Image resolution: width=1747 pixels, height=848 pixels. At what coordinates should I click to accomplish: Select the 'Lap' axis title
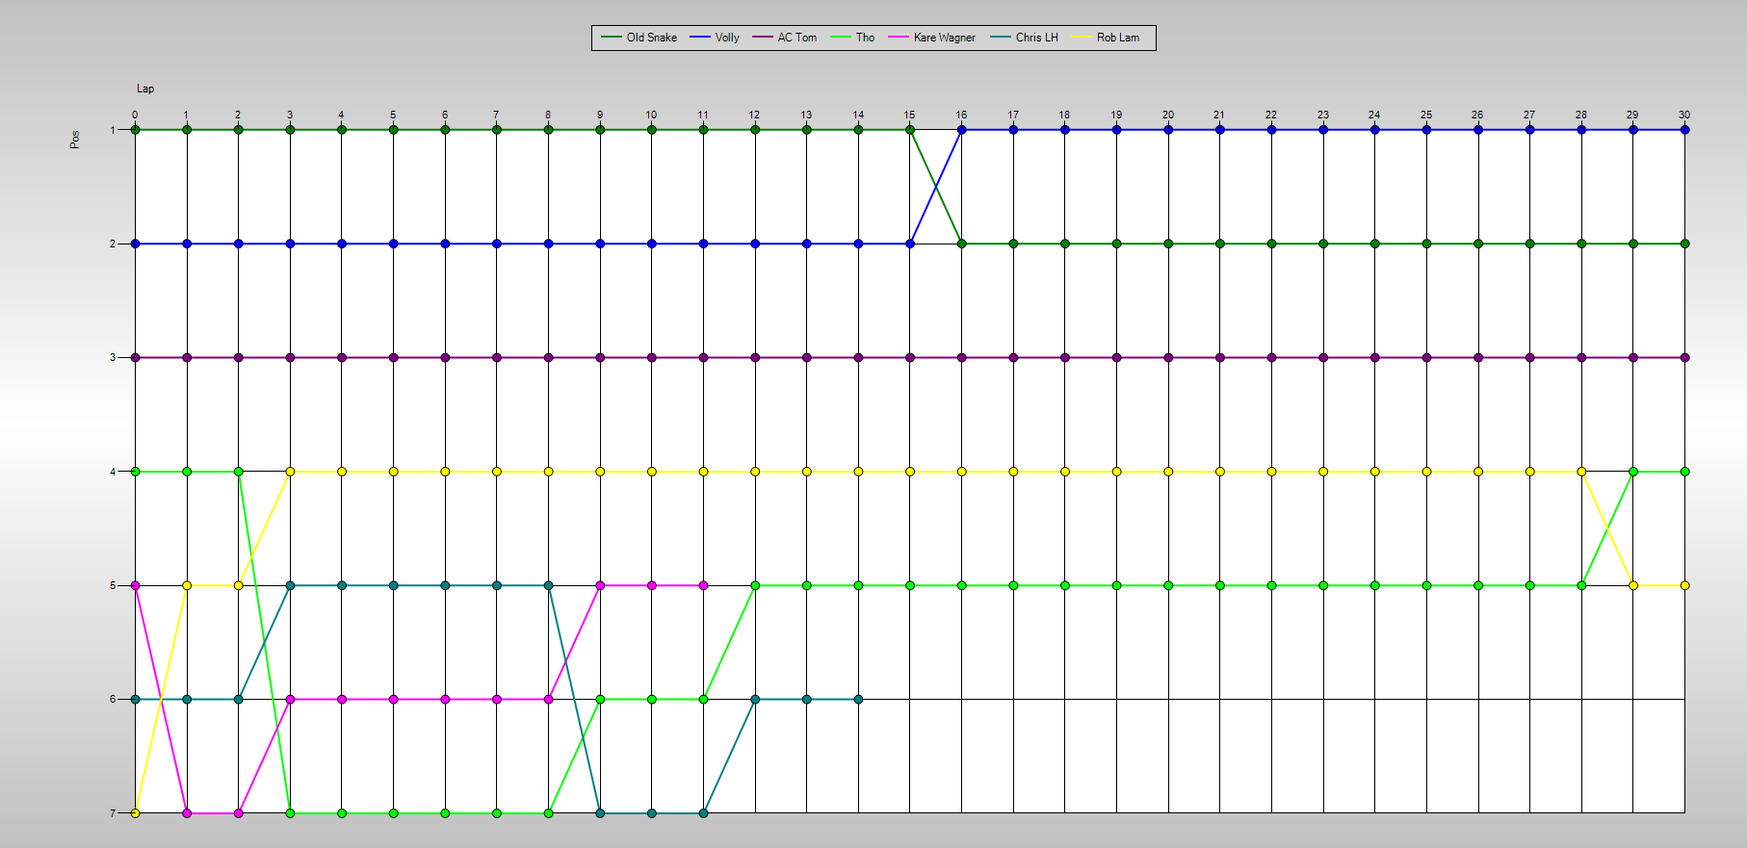[145, 89]
